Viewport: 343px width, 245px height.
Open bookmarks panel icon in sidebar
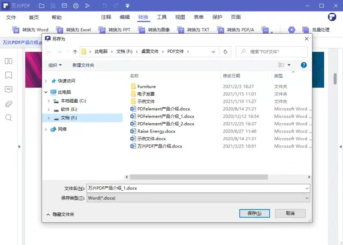tap(9, 75)
